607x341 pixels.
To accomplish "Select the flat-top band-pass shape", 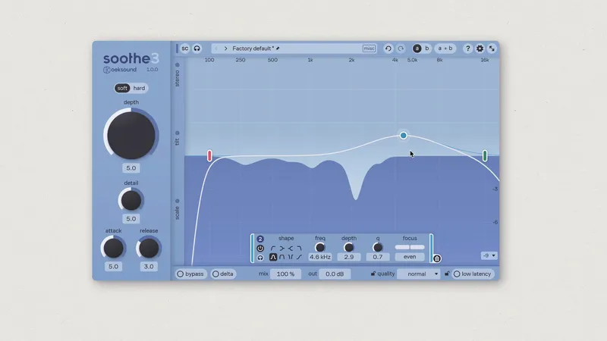I will (281, 257).
